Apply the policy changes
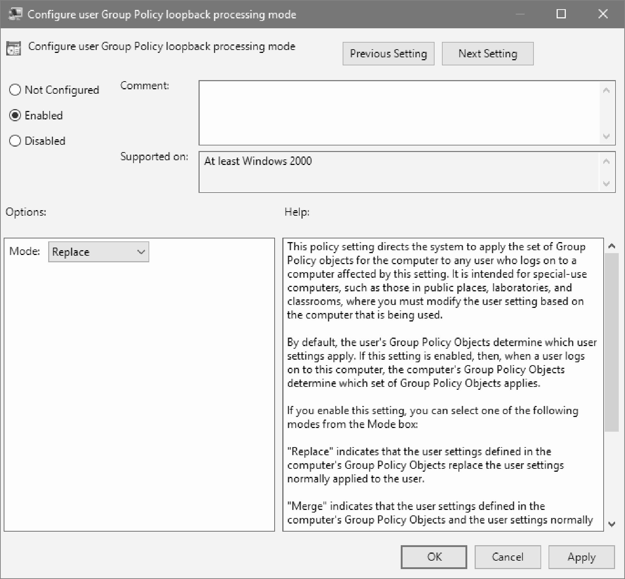The height and width of the screenshot is (579, 625). click(x=582, y=557)
